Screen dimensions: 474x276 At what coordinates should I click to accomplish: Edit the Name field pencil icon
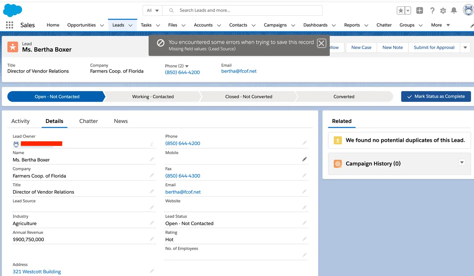point(152,159)
